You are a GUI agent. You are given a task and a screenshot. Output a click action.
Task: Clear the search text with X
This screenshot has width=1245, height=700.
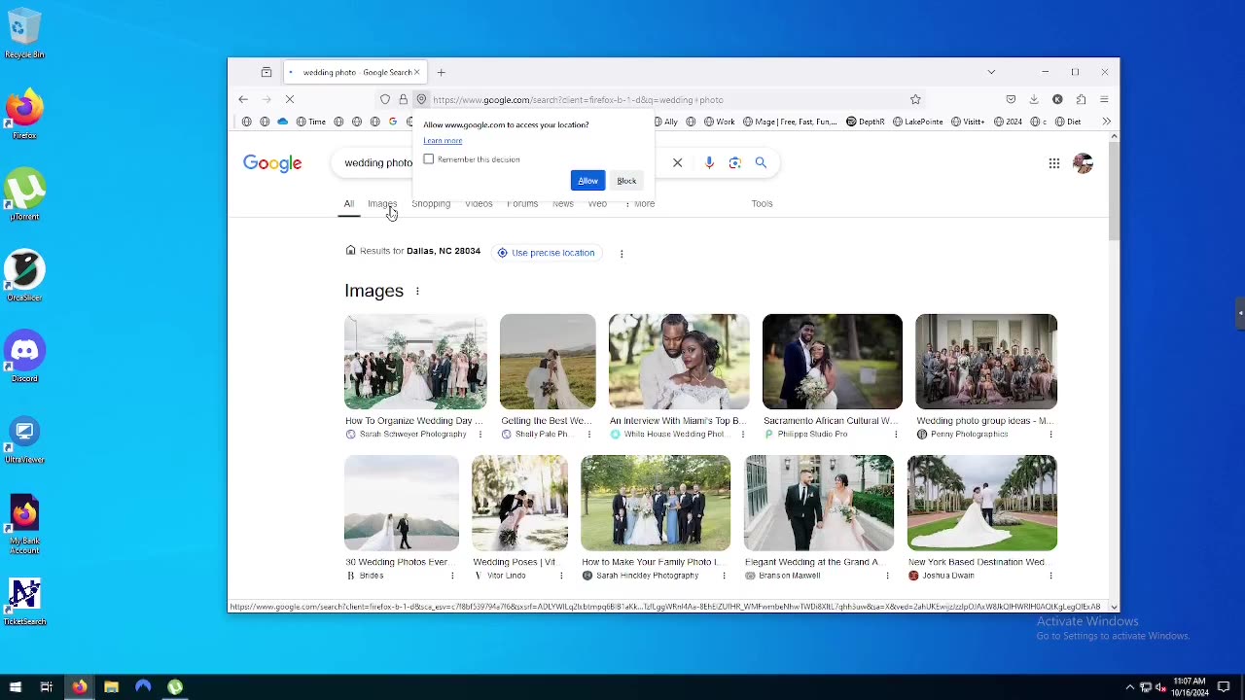tap(677, 163)
